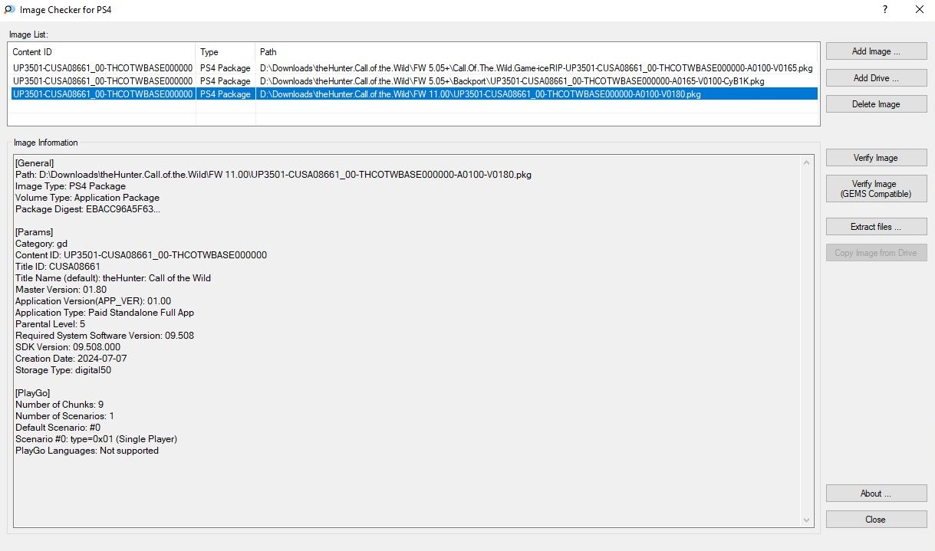Click the [Params] section header text
Image resolution: width=935 pixels, height=551 pixels.
34,232
